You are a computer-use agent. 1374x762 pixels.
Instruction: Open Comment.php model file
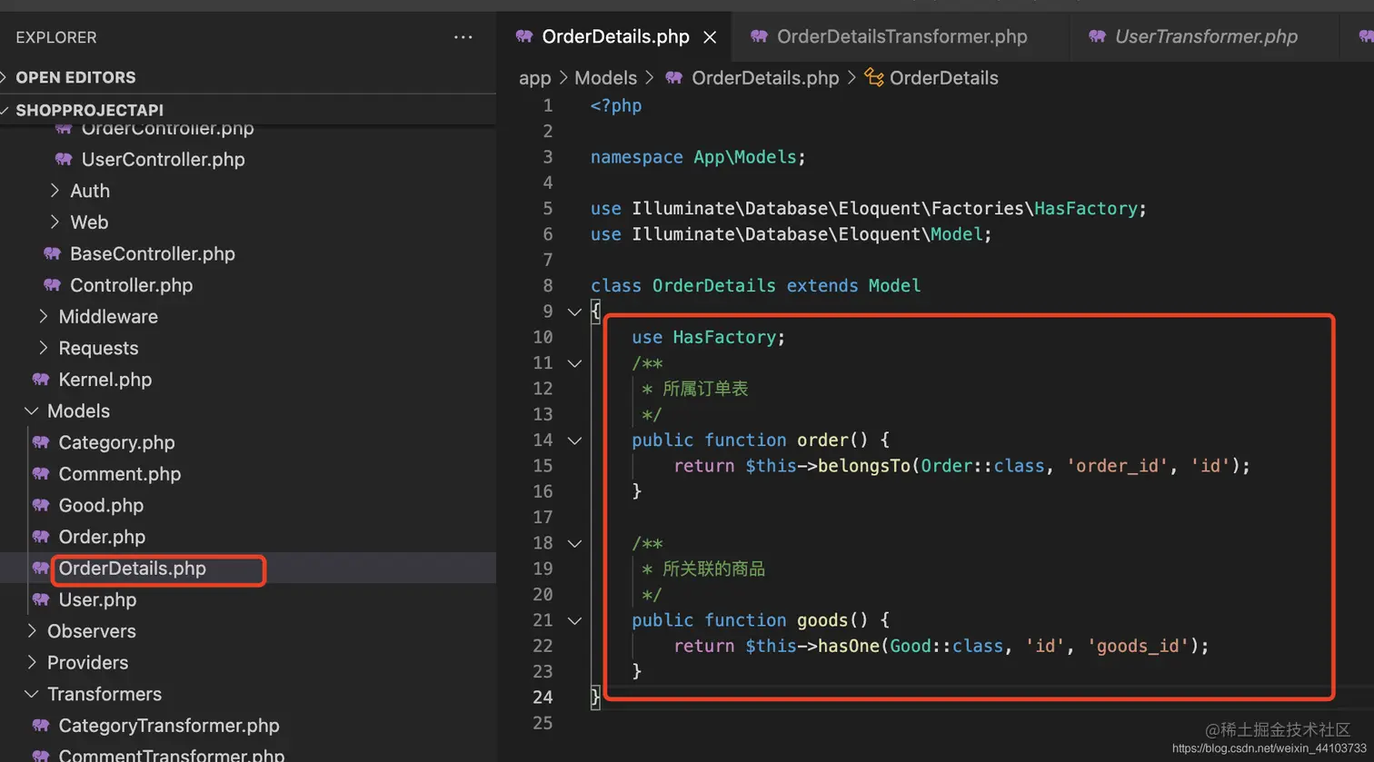[119, 474]
